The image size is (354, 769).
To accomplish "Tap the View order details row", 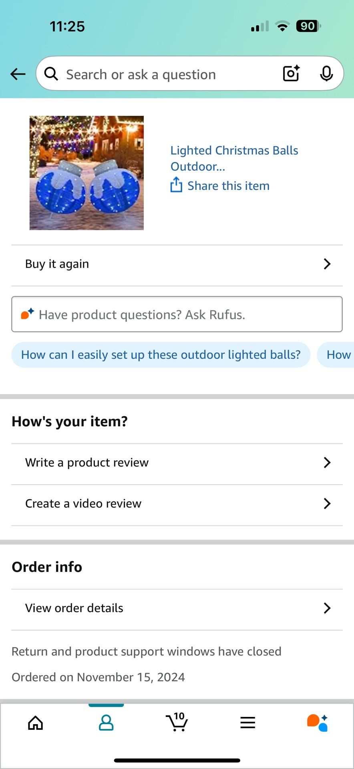I will coord(177,608).
